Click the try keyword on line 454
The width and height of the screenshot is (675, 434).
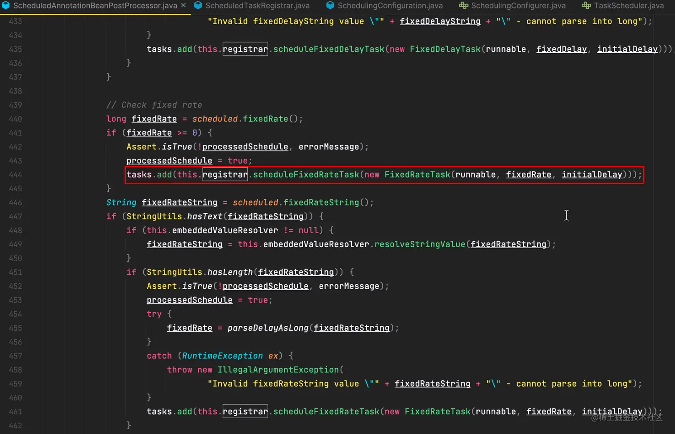click(154, 314)
